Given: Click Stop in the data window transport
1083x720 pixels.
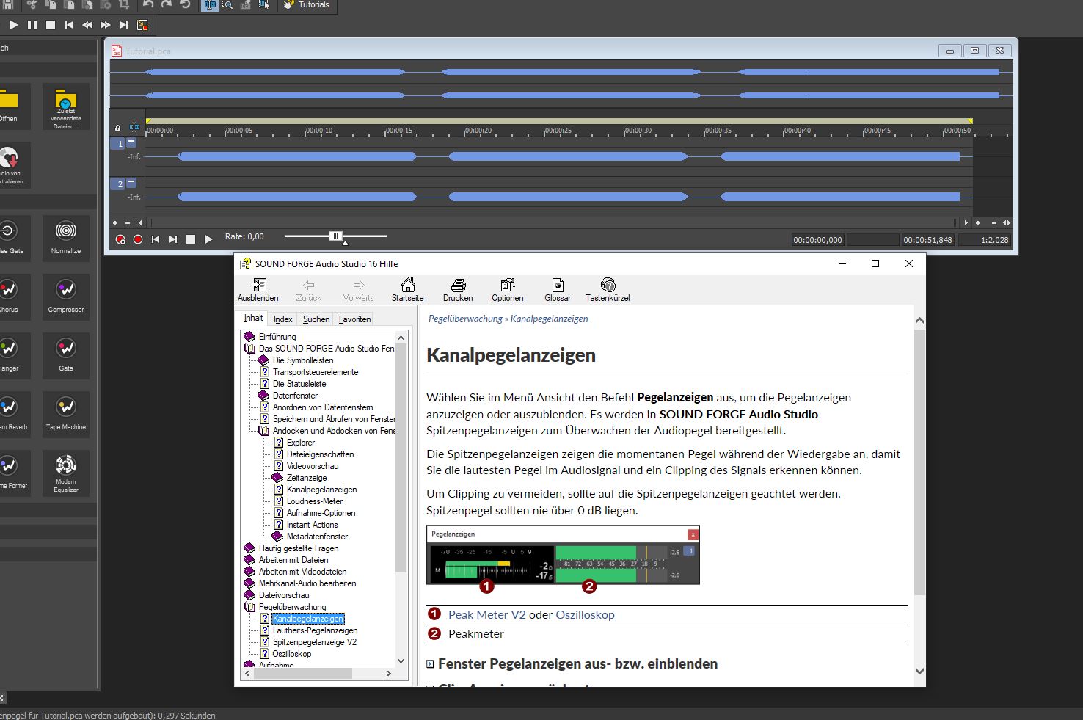Looking at the screenshot, I should [x=191, y=239].
